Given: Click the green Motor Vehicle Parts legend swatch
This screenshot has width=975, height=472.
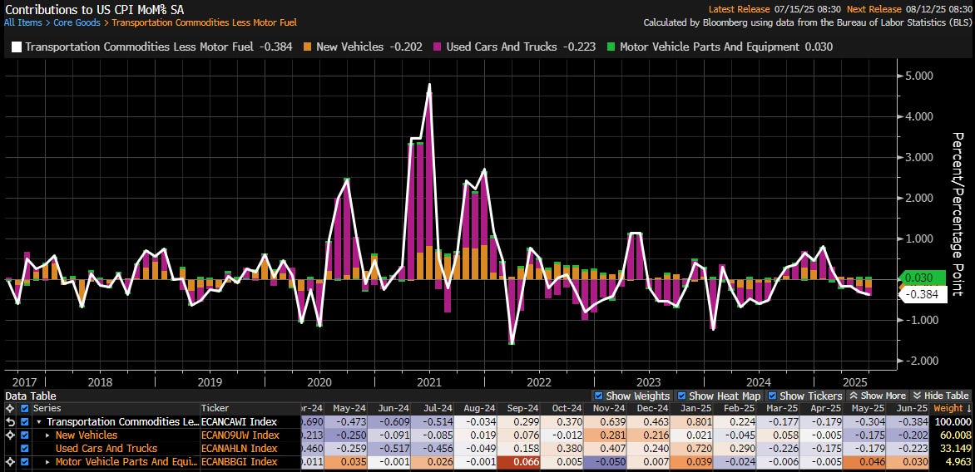Looking at the screenshot, I should pyautogui.click(x=610, y=47).
